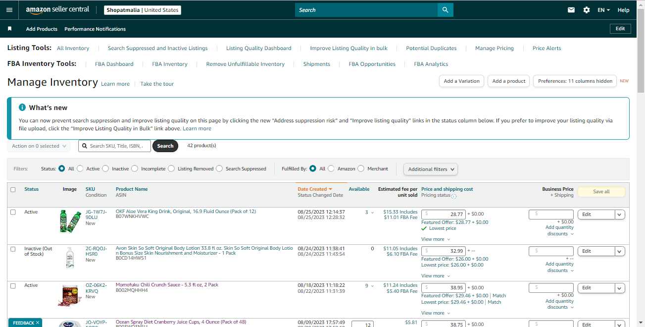Select the Inactive status radio filter

tap(105, 168)
